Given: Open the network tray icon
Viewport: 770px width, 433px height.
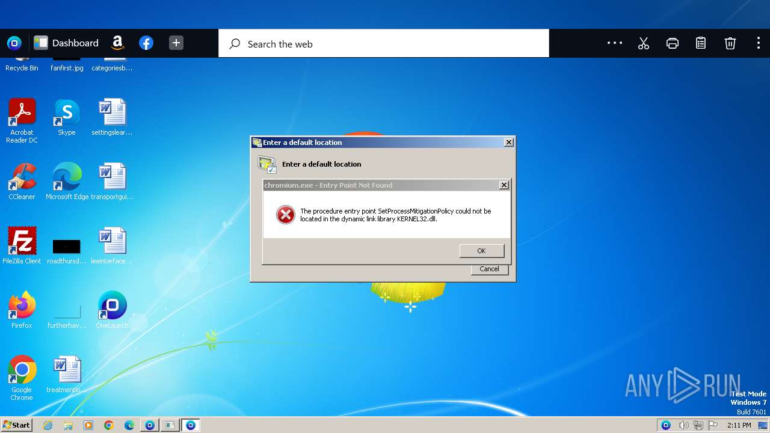Looking at the screenshot, I should (698, 425).
